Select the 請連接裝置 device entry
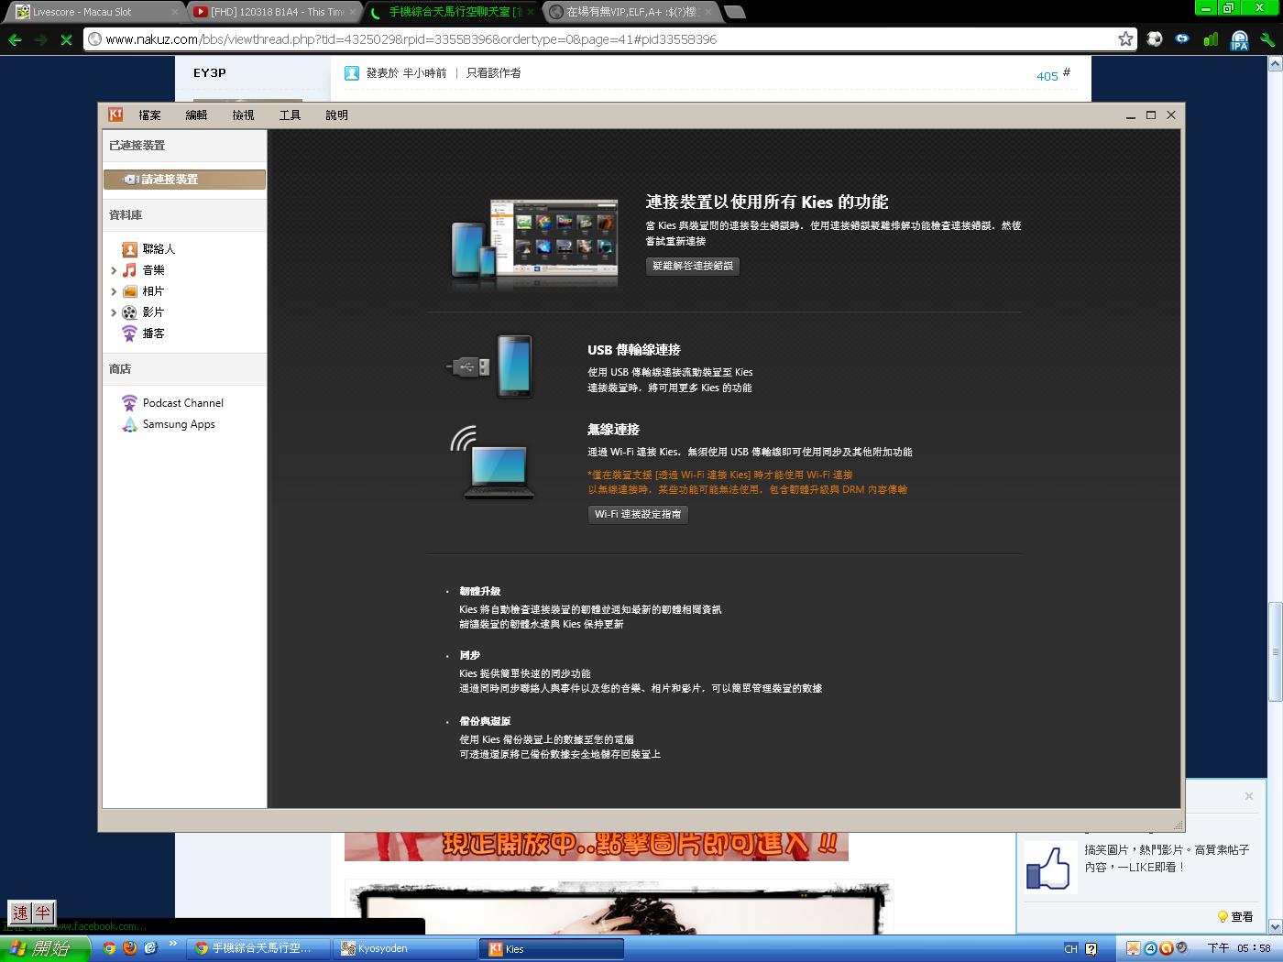The image size is (1283, 962). tap(184, 180)
